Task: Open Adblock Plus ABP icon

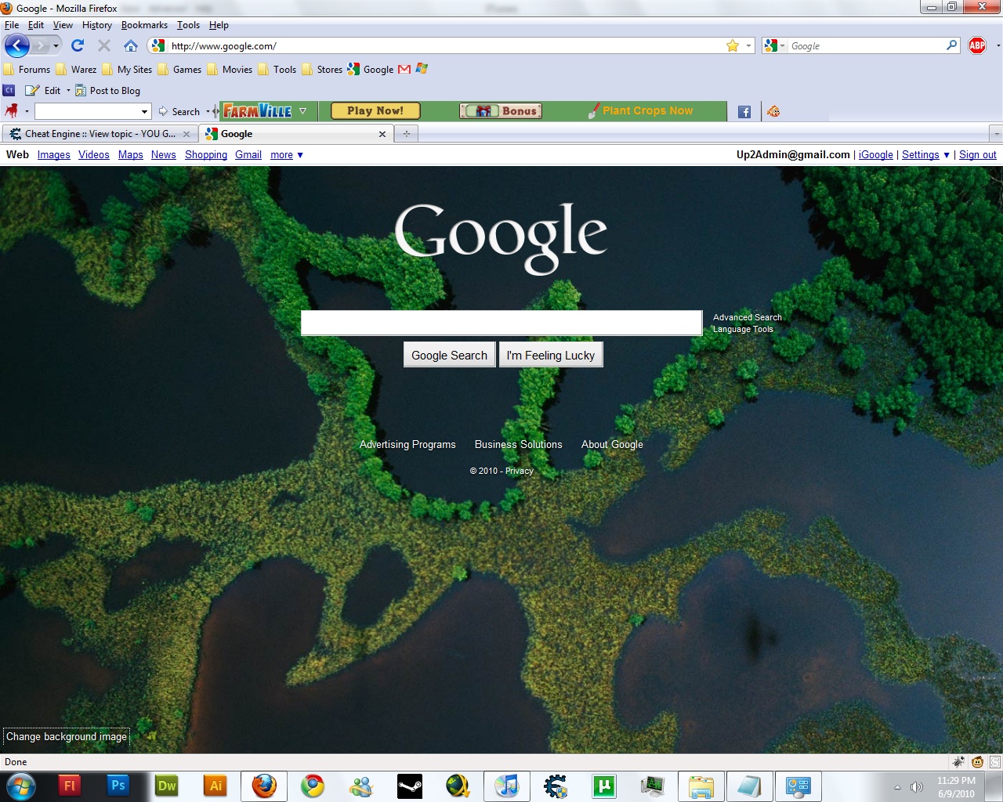Action: pyautogui.click(x=977, y=45)
